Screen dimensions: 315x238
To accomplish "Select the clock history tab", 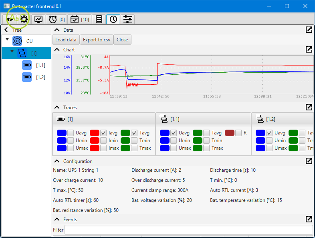I will coord(113,19).
